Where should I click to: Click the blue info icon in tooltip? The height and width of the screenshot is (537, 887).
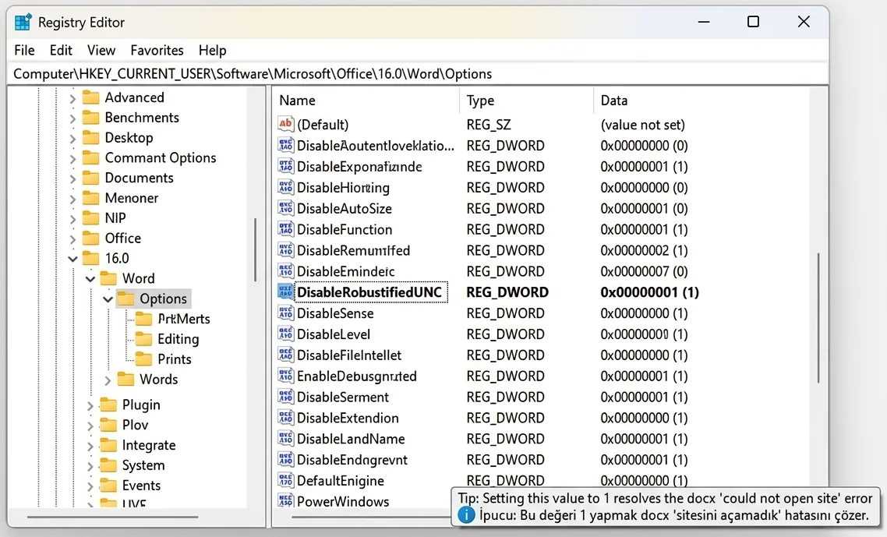pyautogui.click(x=466, y=515)
